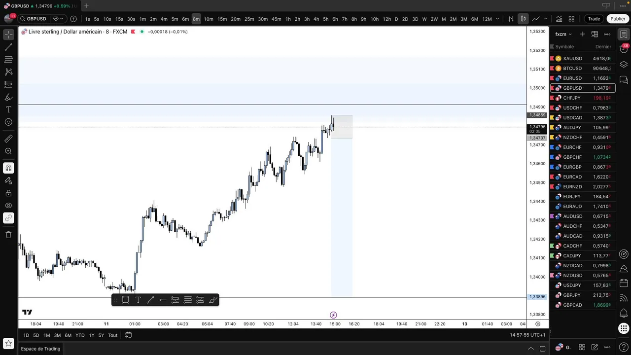The height and width of the screenshot is (355, 631).
Task: Remove drawings with the trash icon
Action: [8, 235]
